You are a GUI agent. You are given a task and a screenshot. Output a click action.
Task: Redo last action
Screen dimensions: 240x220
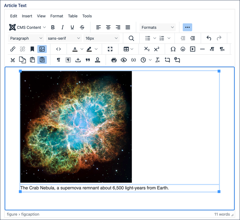219,38
